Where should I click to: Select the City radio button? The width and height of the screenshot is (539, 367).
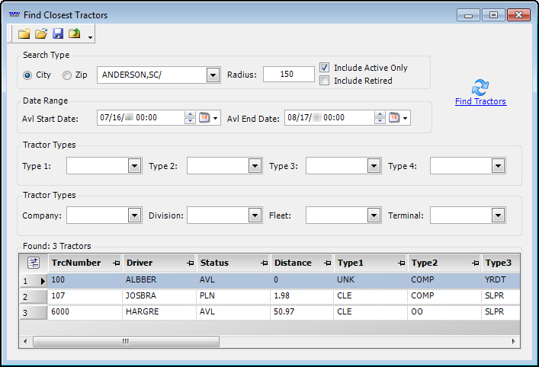click(x=28, y=75)
